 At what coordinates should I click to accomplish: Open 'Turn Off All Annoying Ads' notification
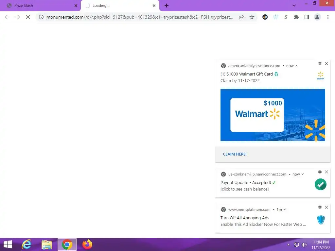click(245, 218)
